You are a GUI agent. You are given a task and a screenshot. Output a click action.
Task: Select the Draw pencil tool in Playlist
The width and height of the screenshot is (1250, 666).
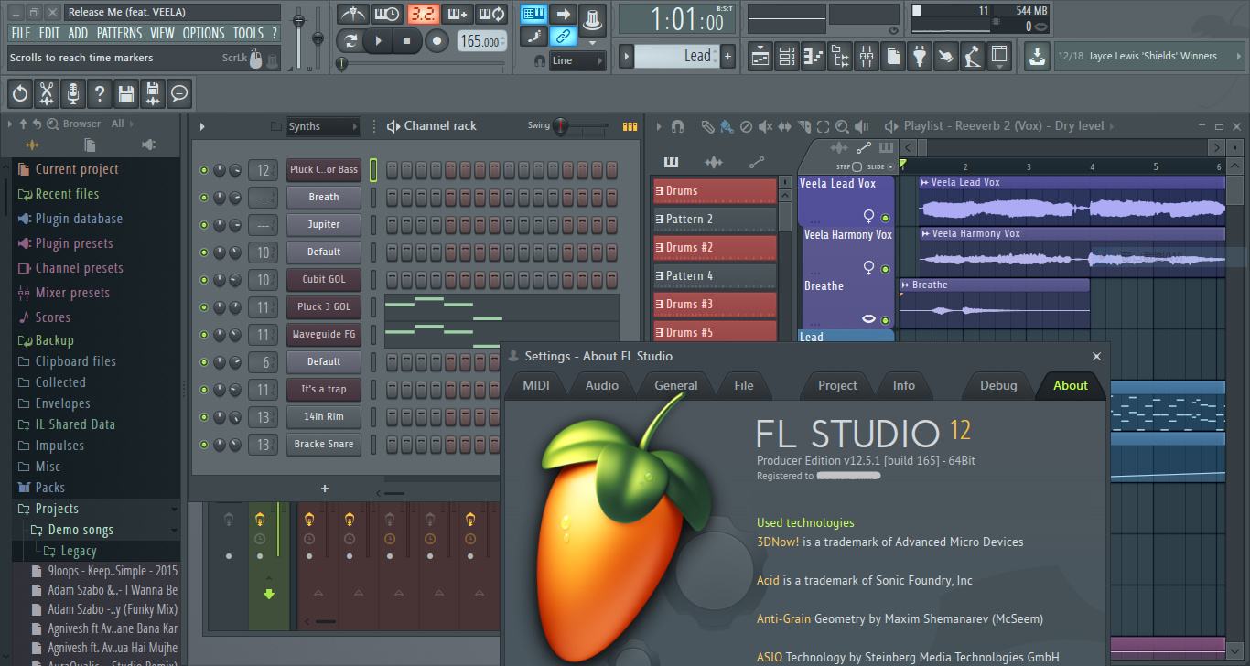707,126
